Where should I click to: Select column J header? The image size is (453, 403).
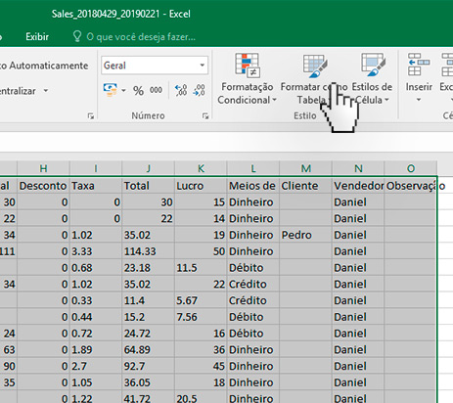click(148, 168)
